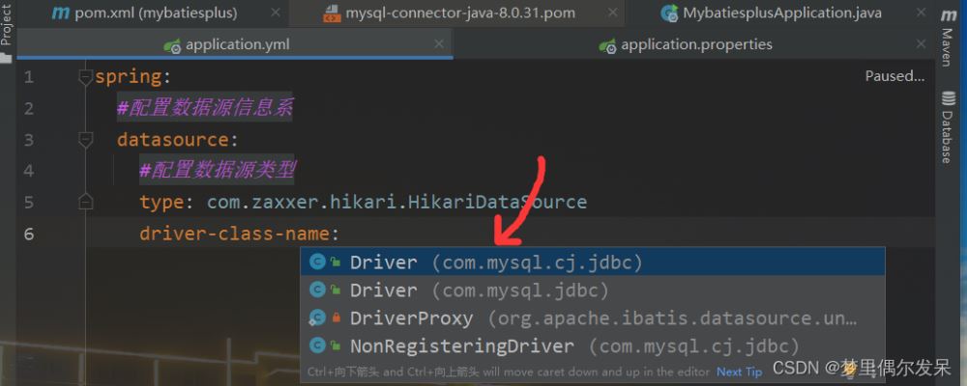The width and height of the screenshot is (967, 386).
Task: Collapse the datasource block fold marker
Action: point(86,140)
